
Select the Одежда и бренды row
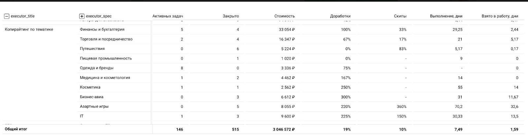[x=96, y=68]
